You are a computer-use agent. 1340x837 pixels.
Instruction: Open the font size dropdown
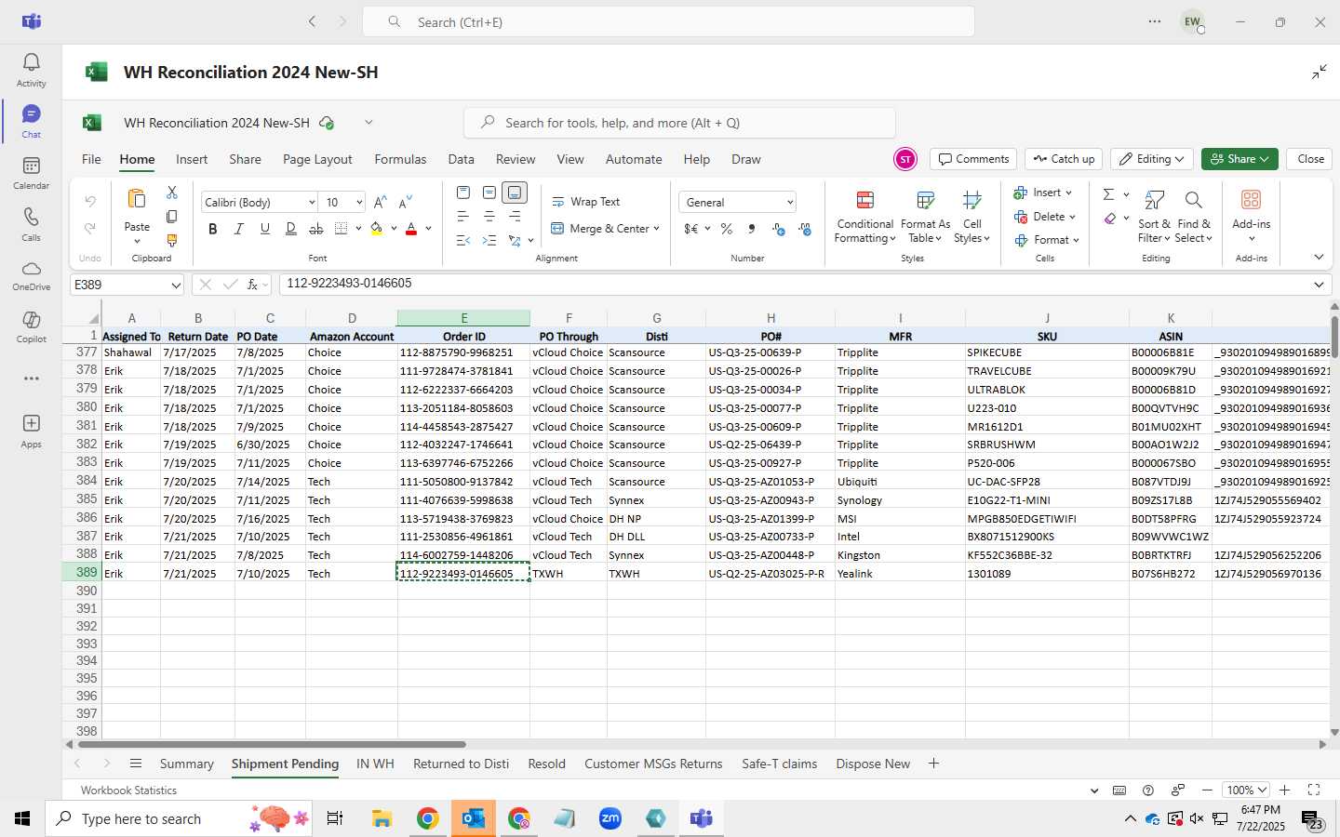click(x=359, y=202)
